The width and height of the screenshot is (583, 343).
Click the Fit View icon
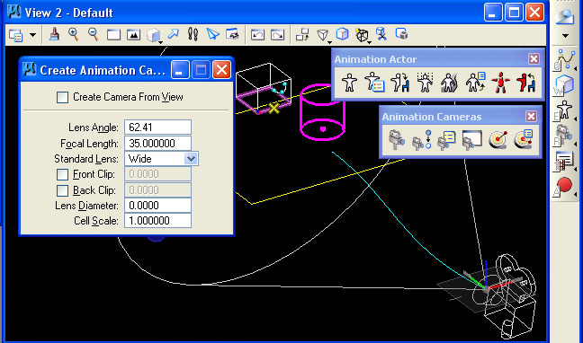coord(133,35)
